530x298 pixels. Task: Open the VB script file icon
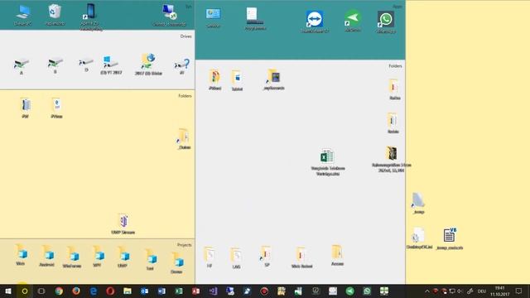[450, 238]
